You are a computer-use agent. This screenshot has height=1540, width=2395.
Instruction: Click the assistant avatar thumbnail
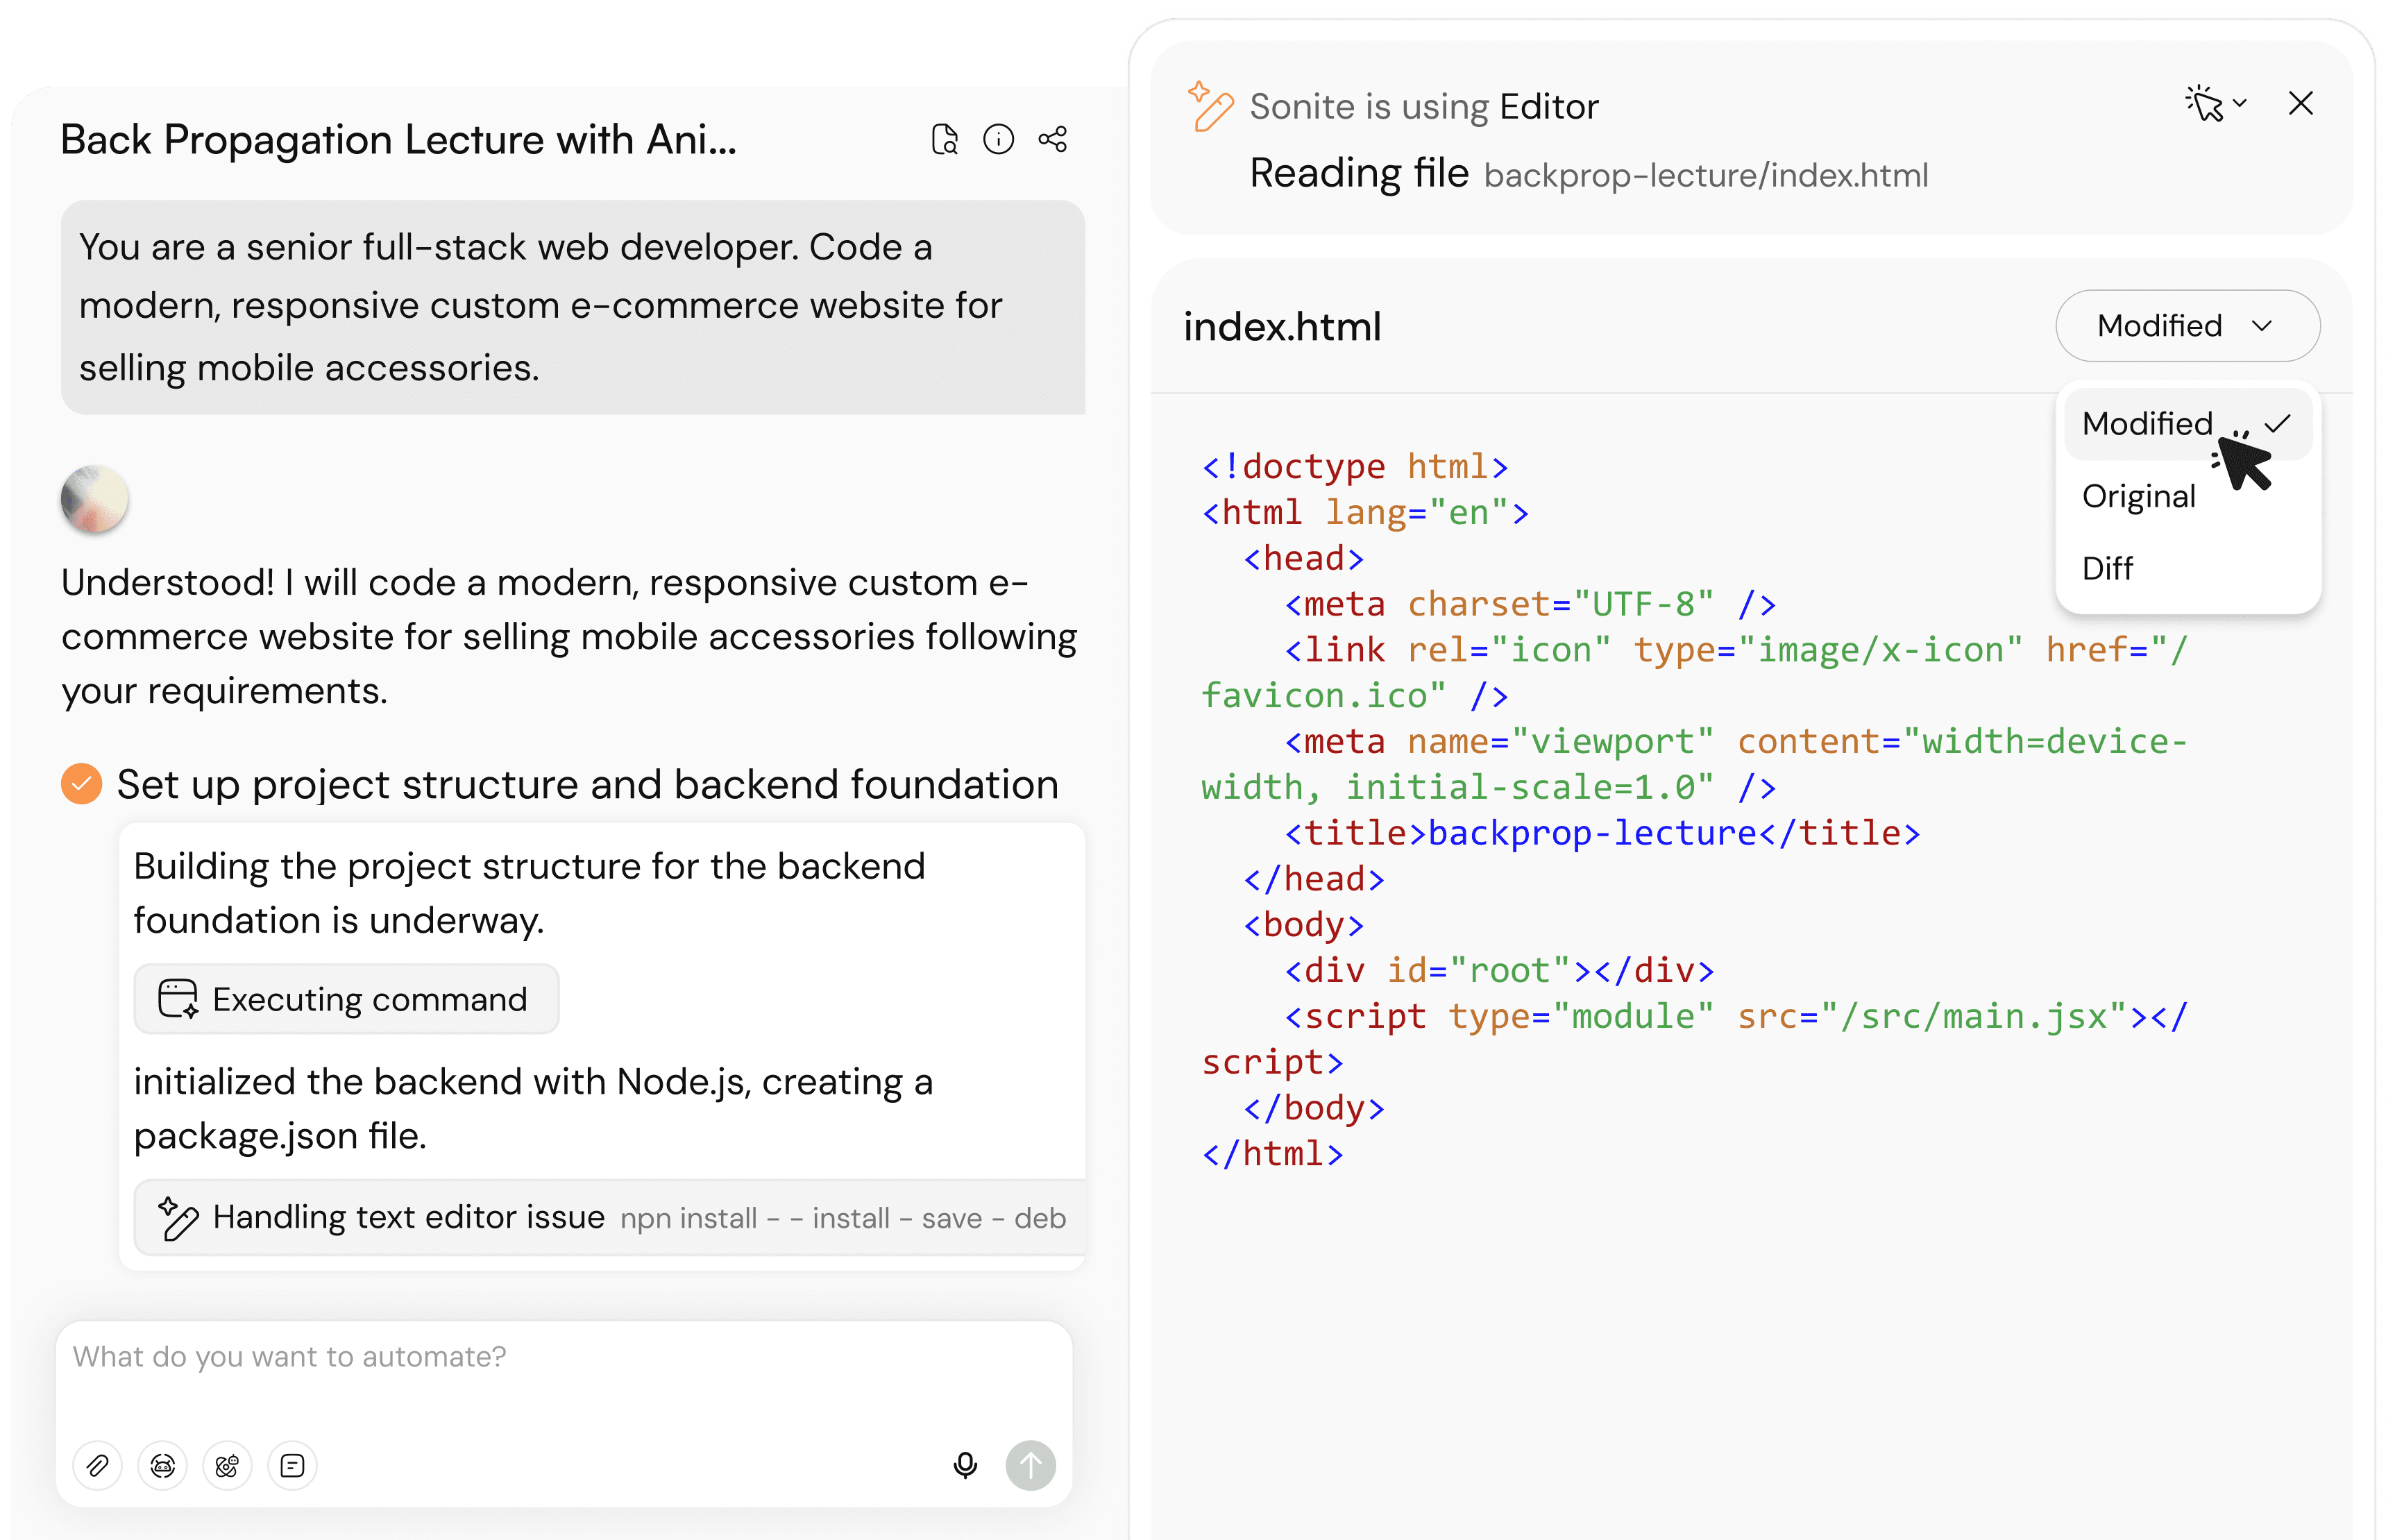[x=95, y=499]
